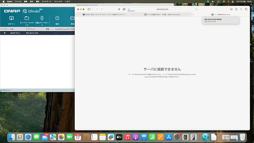Click the Safari extension icon left of reader
This screenshot has width=254, height=143.
point(119,9)
